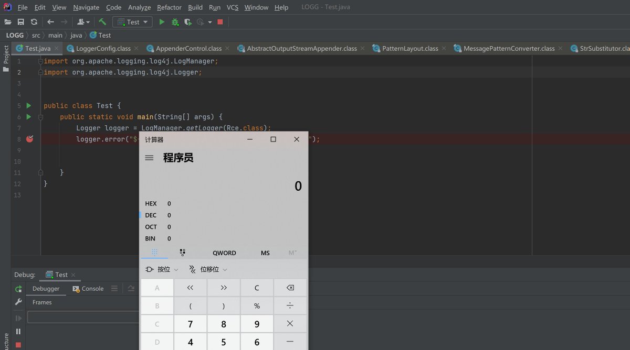
Task: Toggle the breakpoint on line 8
Action: (29, 139)
